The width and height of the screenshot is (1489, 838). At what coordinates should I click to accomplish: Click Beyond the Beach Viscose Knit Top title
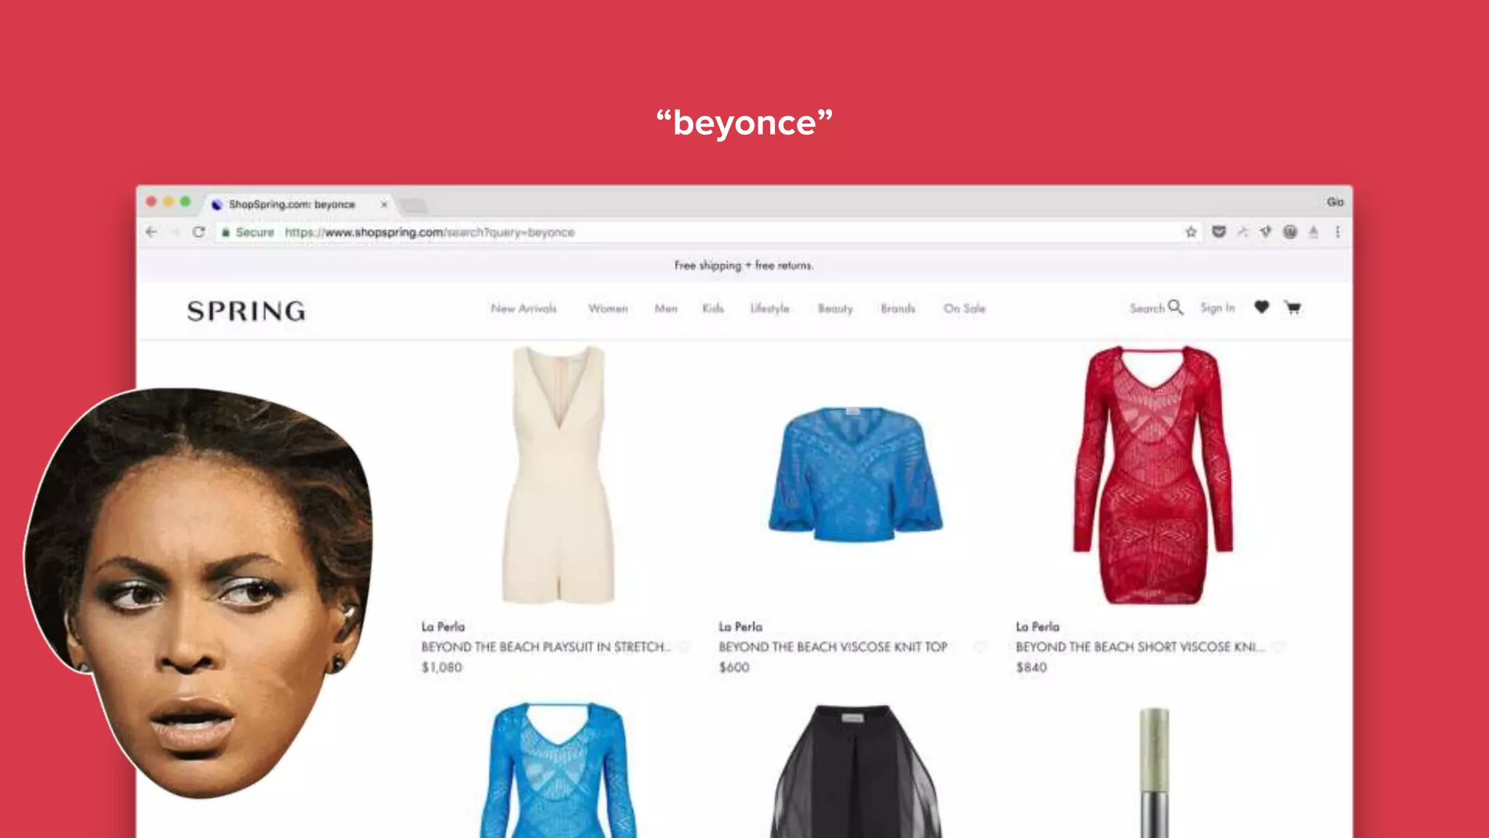point(833,647)
